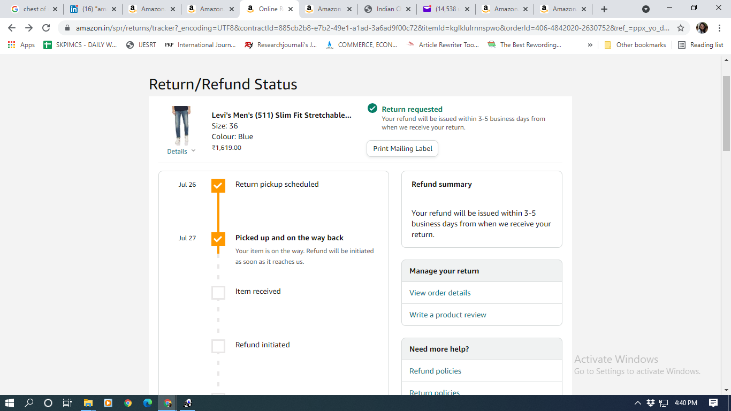Click the empty Item received checkbox
The height and width of the screenshot is (411, 731).
point(218,292)
